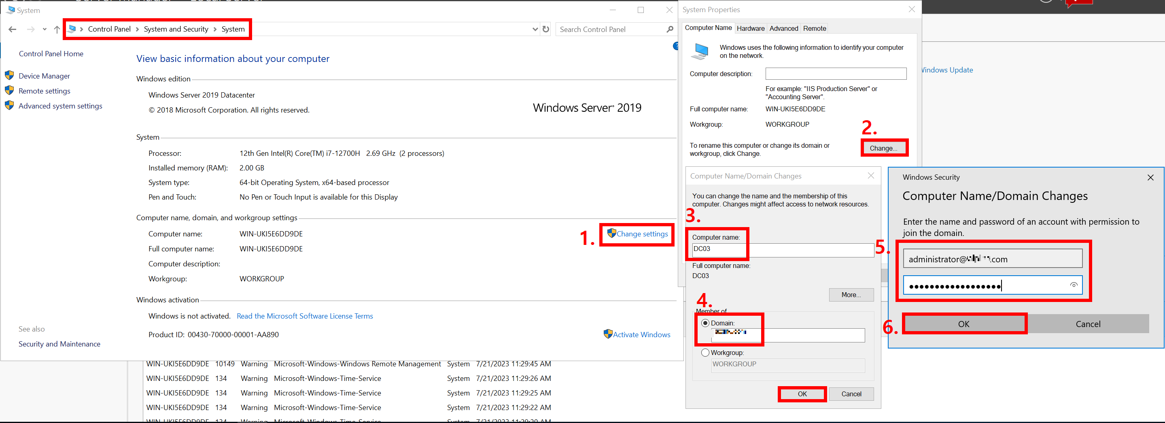1165x423 pixels.
Task: Click the Remote Management warning event row
Action: (x=348, y=364)
